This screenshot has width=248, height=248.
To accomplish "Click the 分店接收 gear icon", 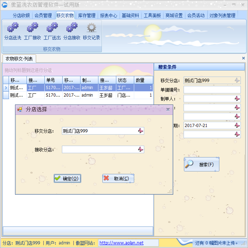I will pyautogui.click(x=72, y=28).
